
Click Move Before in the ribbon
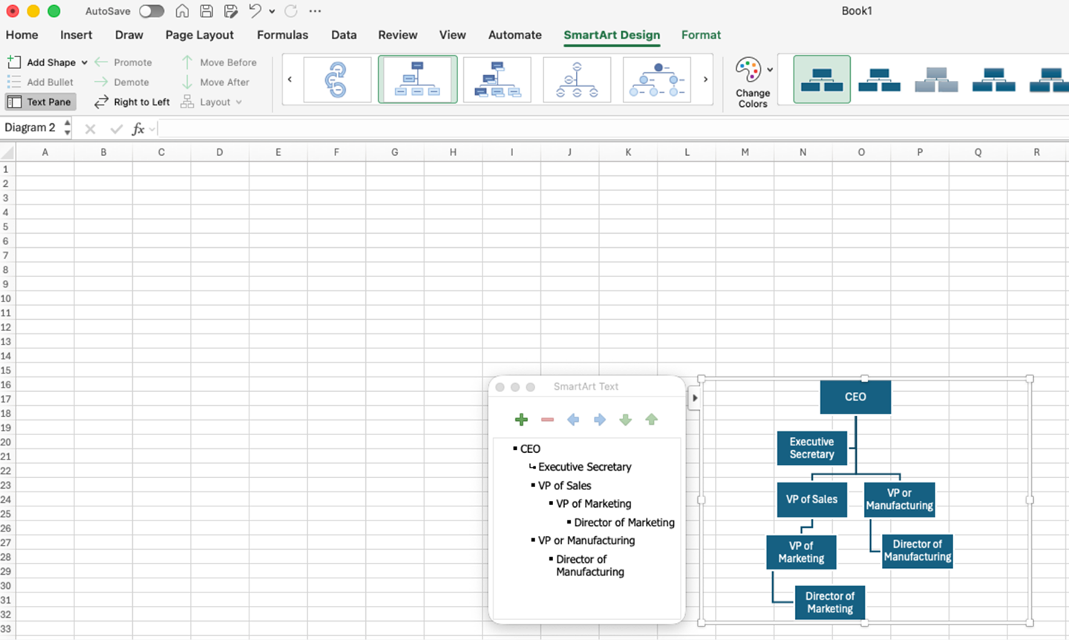219,62
